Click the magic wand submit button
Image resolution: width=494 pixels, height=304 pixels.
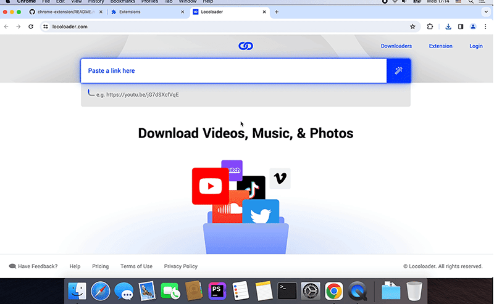[x=398, y=70]
